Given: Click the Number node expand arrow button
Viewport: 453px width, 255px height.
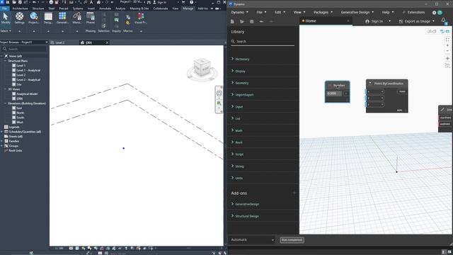Looking at the screenshot, I should coord(346,93).
